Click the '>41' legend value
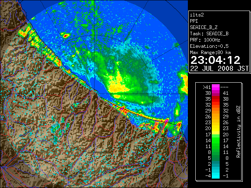The width and height of the screenshot is (251, 188). (x=207, y=87)
